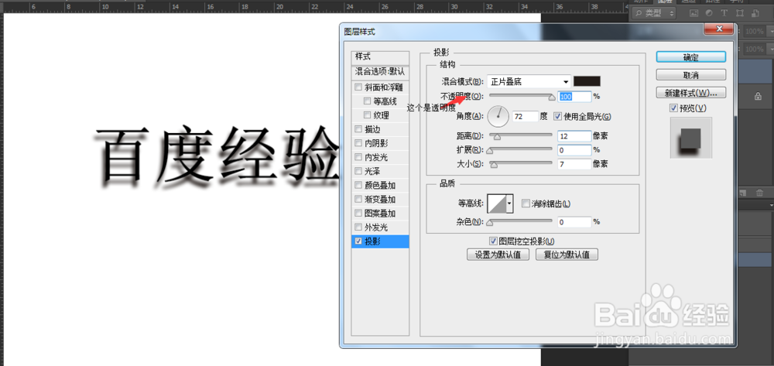Open blend mode dropdown (正片叠底)
The width and height of the screenshot is (774, 366).
pos(529,82)
